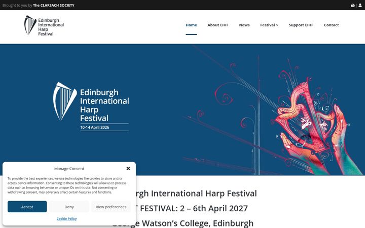This screenshot has width=365, height=228.
Task: Expand the Festival dropdown menu
Action: pyautogui.click(x=269, y=25)
